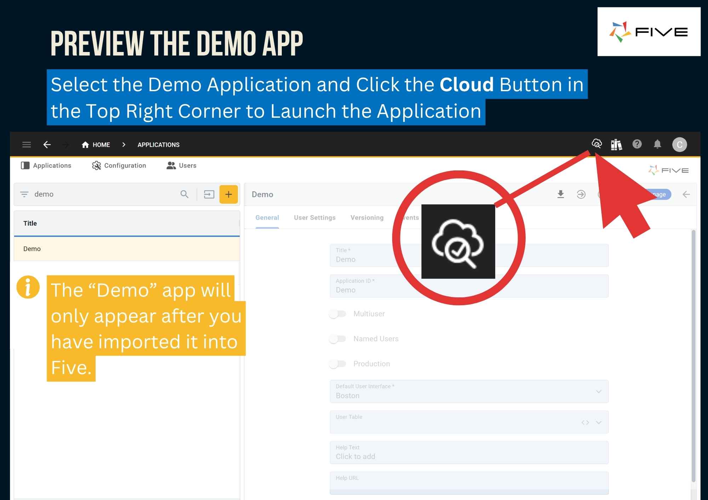Screen dimensions: 708x500
Task: Open the Default User Interface dropdown
Action: (x=598, y=391)
